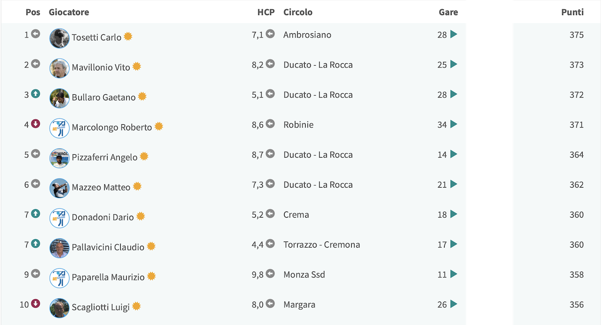Click the green up arrow beside Bullaro Gaetano's position

coord(36,94)
